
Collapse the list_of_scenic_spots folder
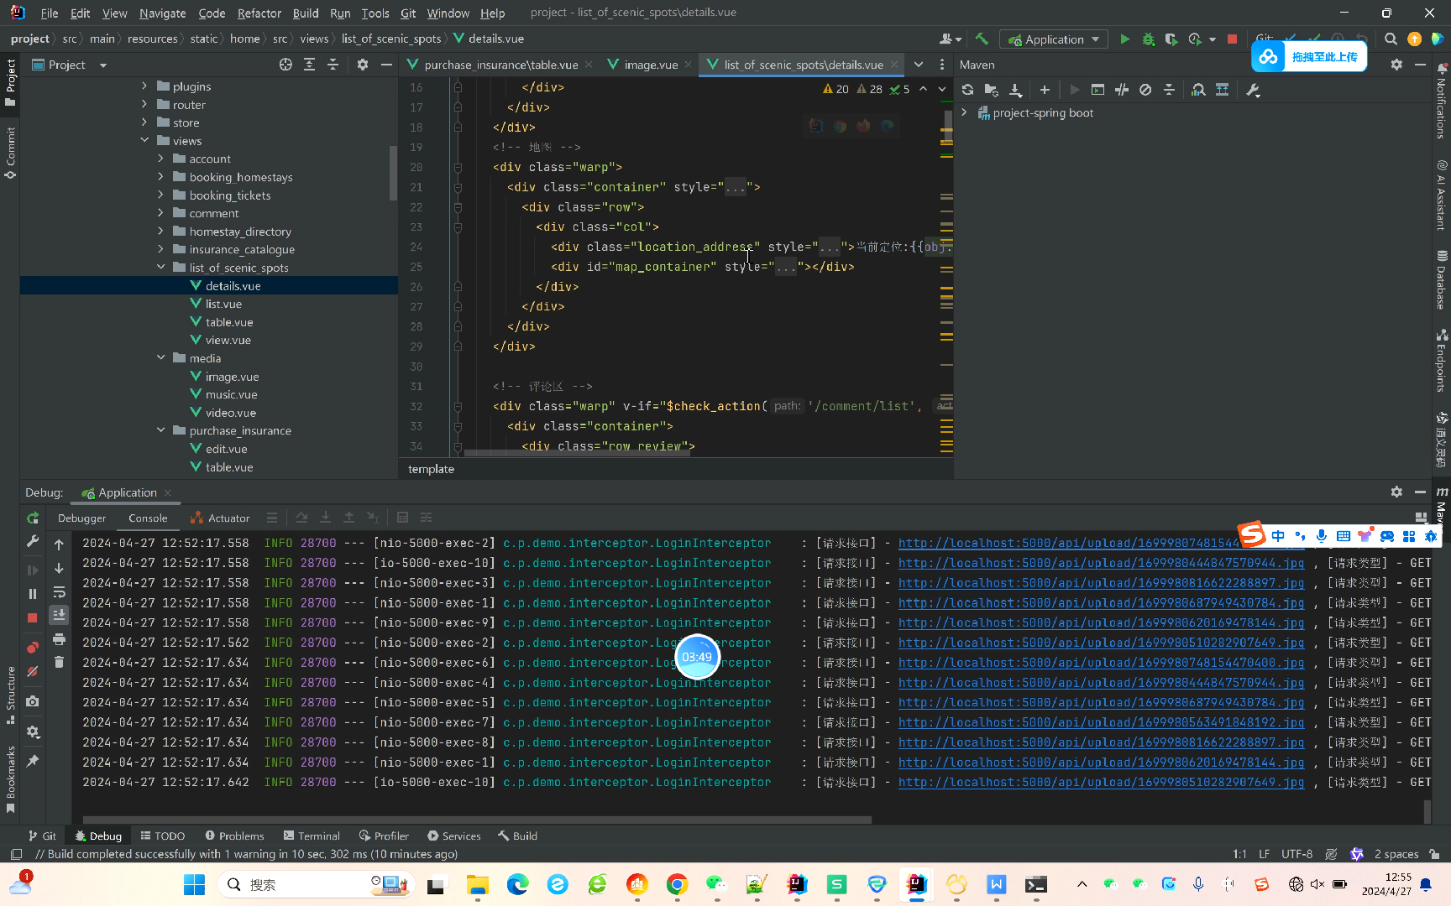tap(160, 268)
